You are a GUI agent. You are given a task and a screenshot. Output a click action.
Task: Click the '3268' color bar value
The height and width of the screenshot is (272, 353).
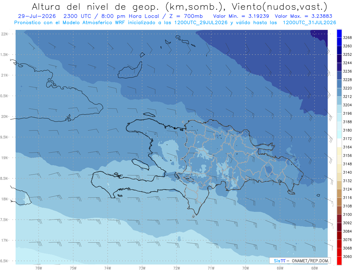click(348, 38)
